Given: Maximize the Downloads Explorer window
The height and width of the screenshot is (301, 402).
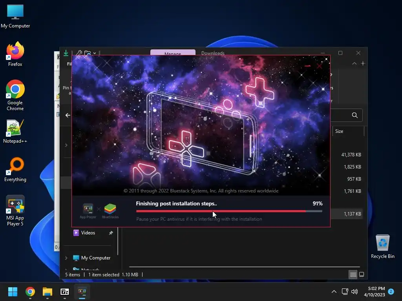Looking at the screenshot, I should pyautogui.click(x=340, y=53).
